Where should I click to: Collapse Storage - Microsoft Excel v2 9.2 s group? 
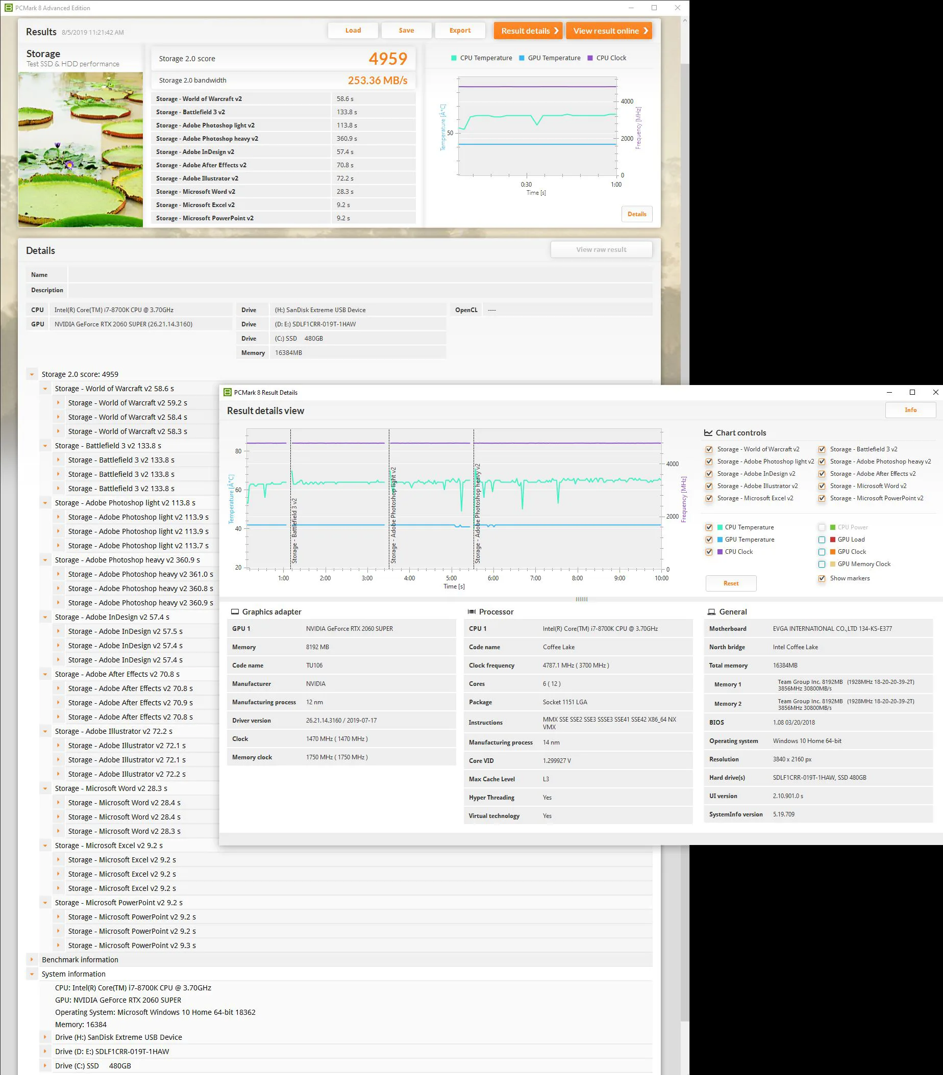point(45,845)
